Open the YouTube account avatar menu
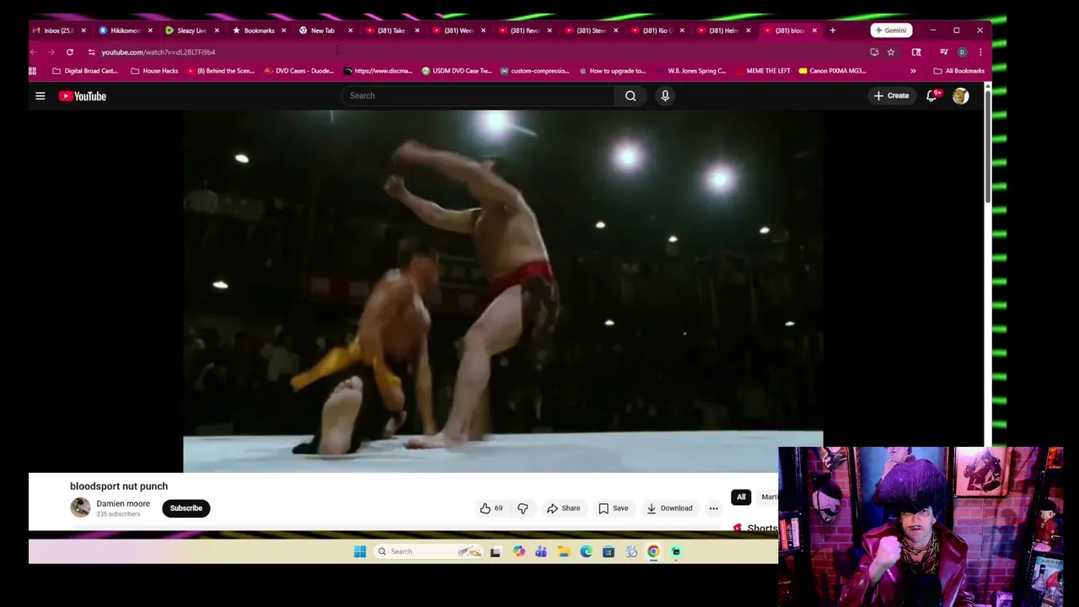Image resolution: width=1079 pixels, height=607 pixels. pos(960,95)
